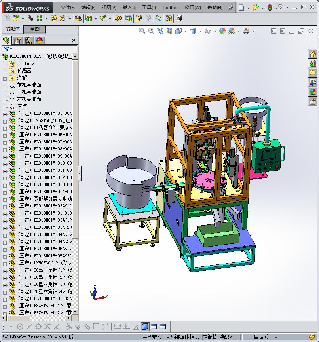Click the SolidWorks Resources home icon
The image size is (319, 342).
pos(313,54)
